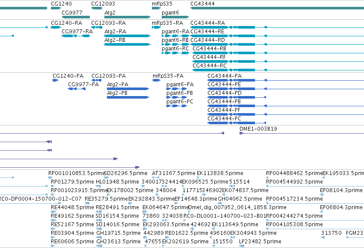The width and height of the screenshot is (364, 248).
Task: Click the CG43444 gene label
Action: pyautogui.click(x=202, y=4)
